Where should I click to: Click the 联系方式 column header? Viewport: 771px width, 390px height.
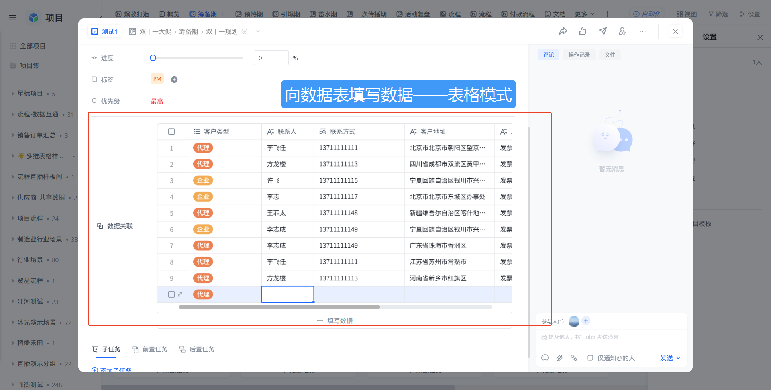[359, 131]
